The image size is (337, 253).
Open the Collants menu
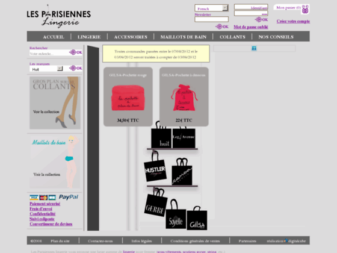232,37
